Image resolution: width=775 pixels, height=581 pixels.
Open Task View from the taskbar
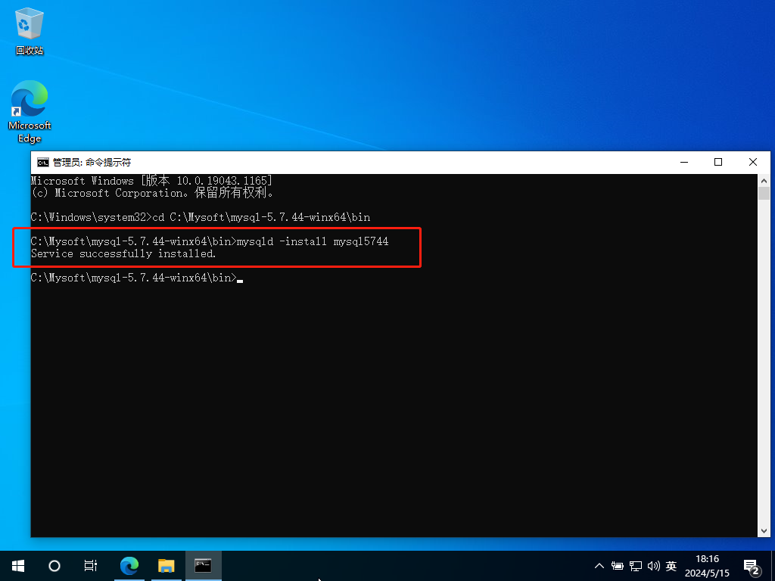tap(90, 565)
